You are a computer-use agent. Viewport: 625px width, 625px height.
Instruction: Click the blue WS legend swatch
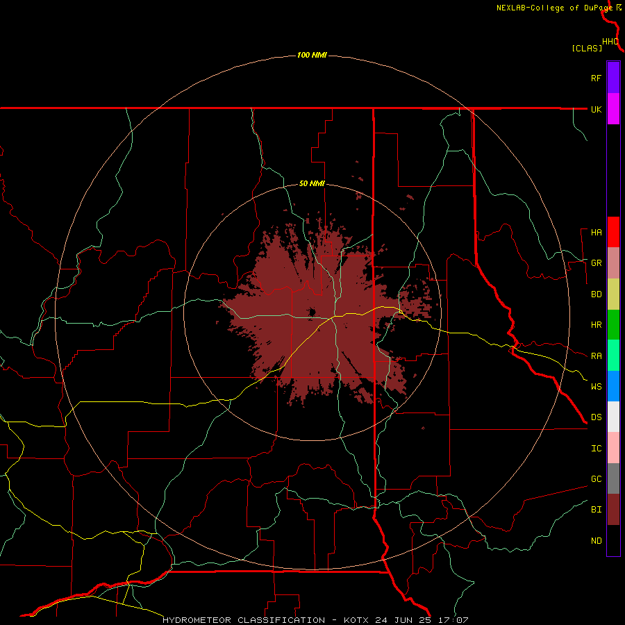[x=613, y=386]
